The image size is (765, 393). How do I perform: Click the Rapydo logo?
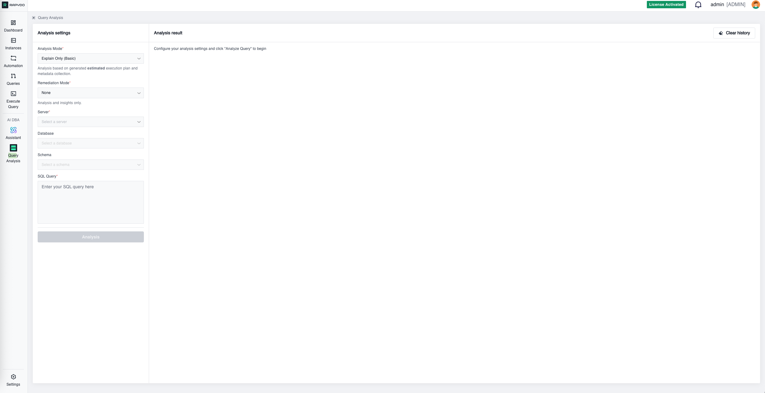13,5
